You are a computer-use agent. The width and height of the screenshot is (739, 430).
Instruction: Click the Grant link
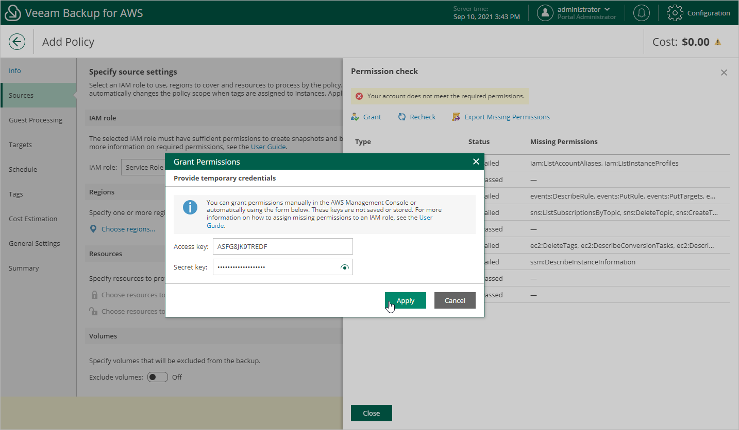(x=372, y=117)
